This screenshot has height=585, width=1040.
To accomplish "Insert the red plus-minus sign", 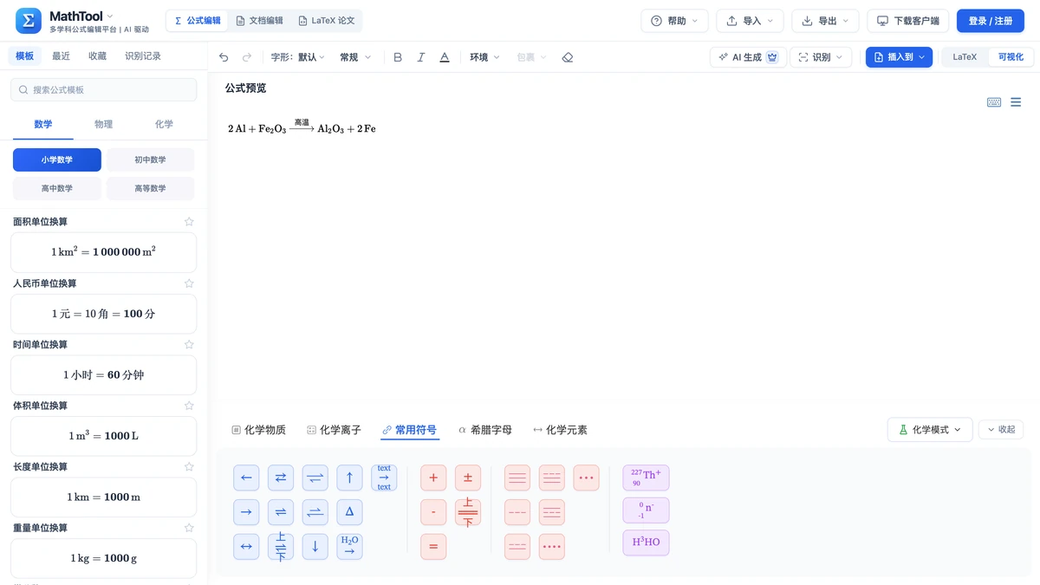I will [468, 478].
